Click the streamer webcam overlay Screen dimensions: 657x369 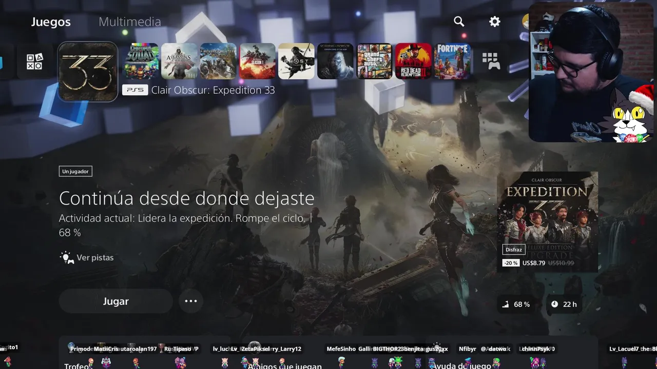[x=592, y=72]
